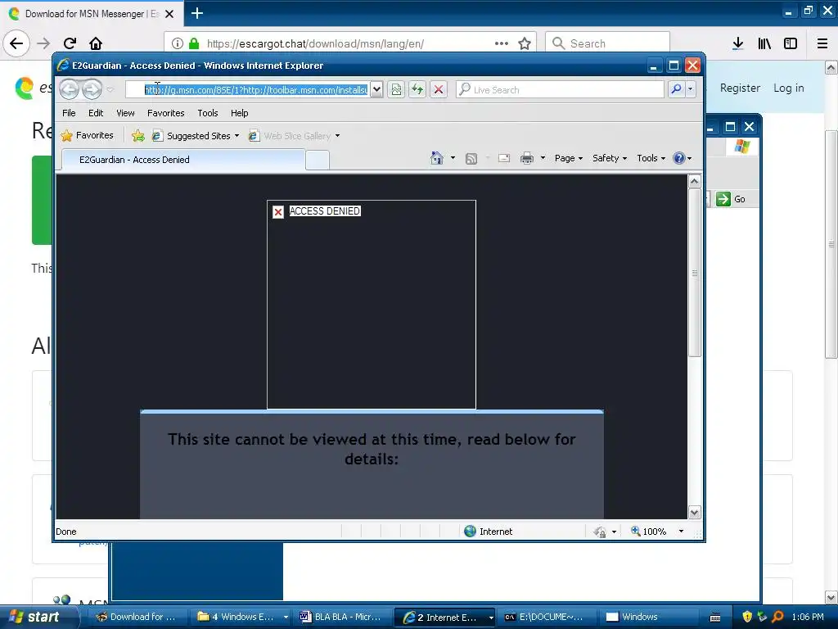Click the Go button in background window
838x629 pixels.
coord(731,199)
